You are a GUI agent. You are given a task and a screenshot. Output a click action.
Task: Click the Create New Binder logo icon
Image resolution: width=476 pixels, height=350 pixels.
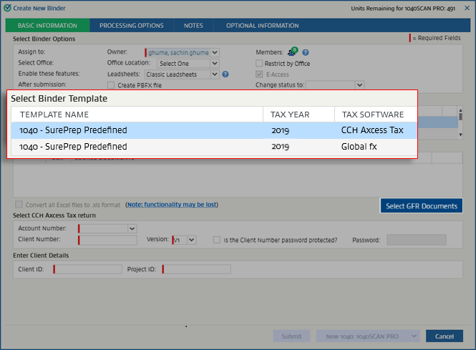[x=7, y=7]
